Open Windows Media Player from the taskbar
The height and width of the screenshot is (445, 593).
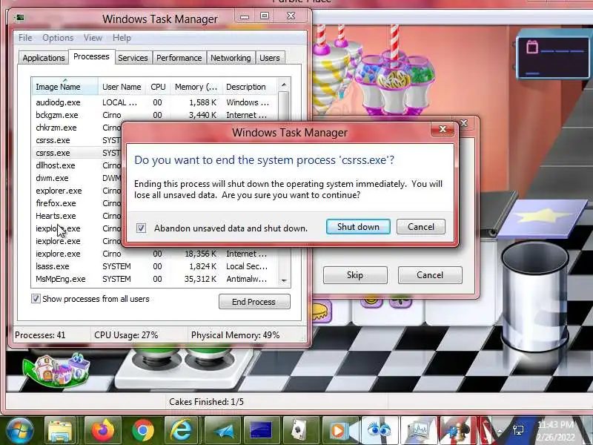(339, 431)
